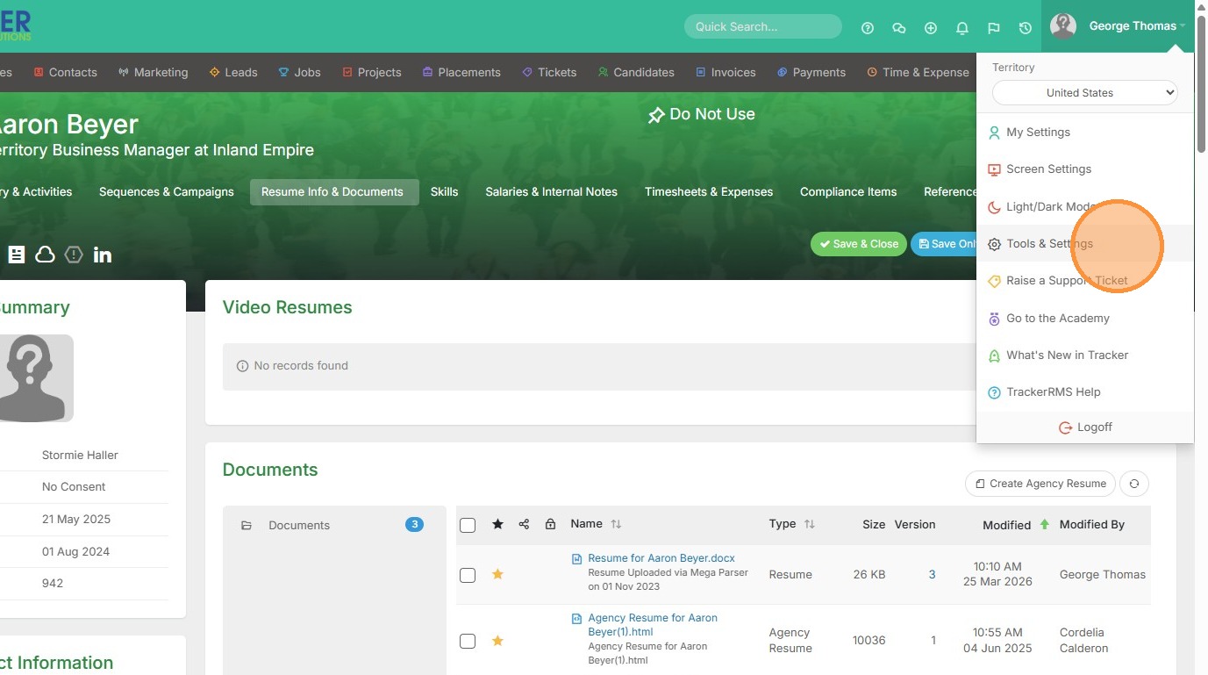Select Go to the Academy menu item
Viewport: 1208px width, 675px height.
(x=1085, y=319)
